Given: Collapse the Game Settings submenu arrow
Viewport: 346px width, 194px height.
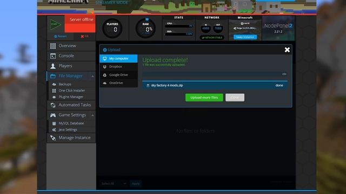Looking at the screenshot, I should (92, 115).
